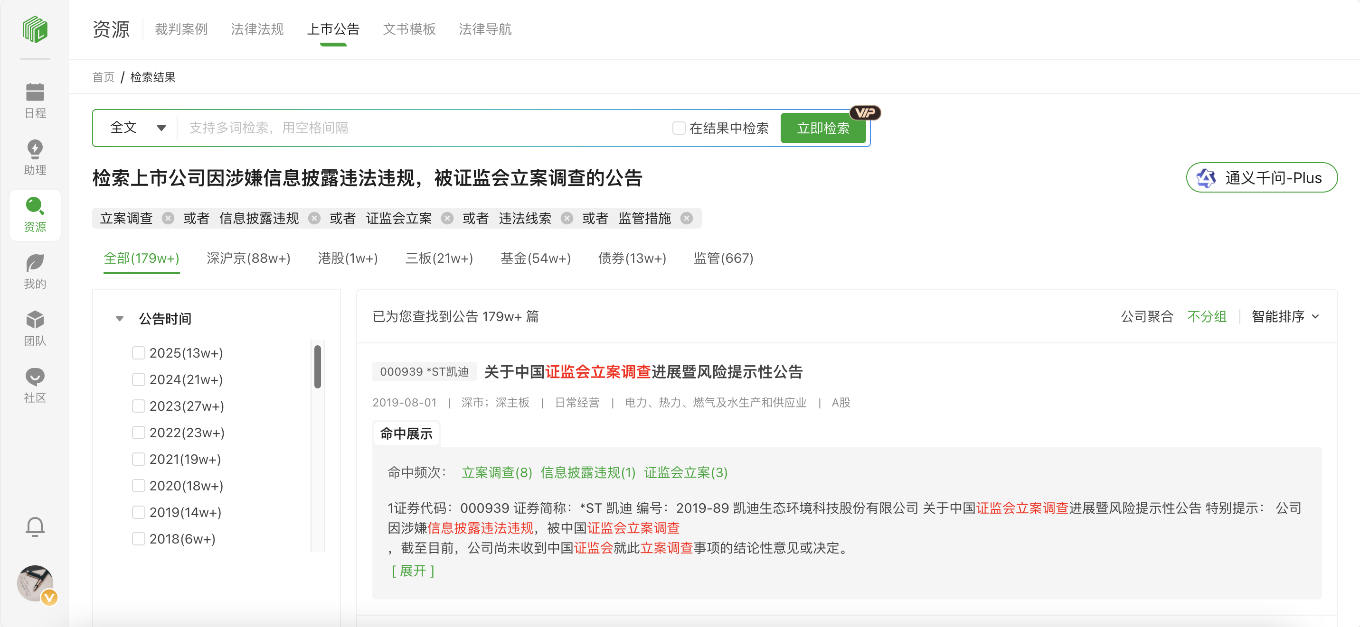The height and width of the screenshot is (627, 1360).
Task: Open the 全文 search scope dropdown
Action: pos(137,128)
